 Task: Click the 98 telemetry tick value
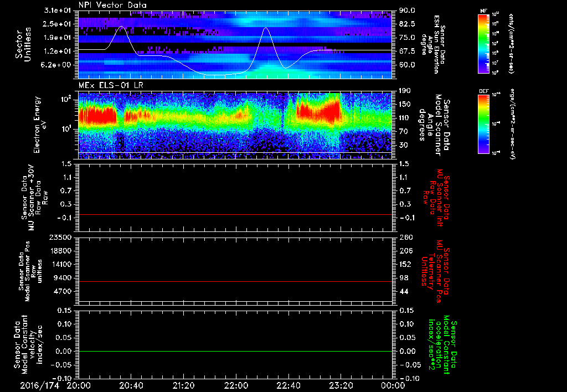click(x=404, y=278)
